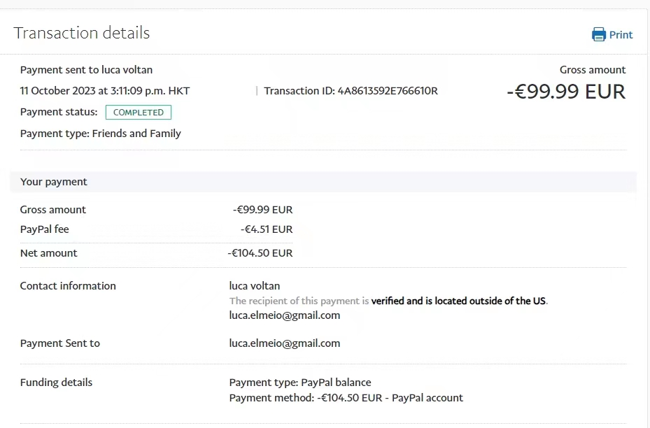Click the 'Funding details' label
Screen dimensions: 650x428
[56, 383]
